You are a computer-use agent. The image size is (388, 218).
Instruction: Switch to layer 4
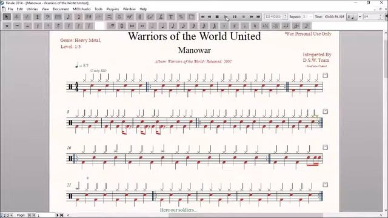pyautogui.click(x=11, y=216)
